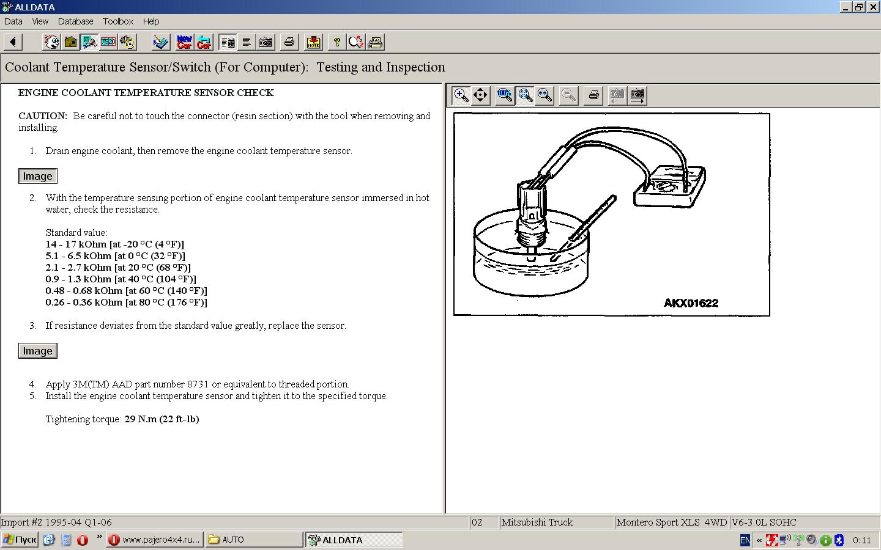Viewport: 881px width, 550px height.
Task: Toggle the text-with-image view mode
Action: pyautogui.click(x=228, y=42)
